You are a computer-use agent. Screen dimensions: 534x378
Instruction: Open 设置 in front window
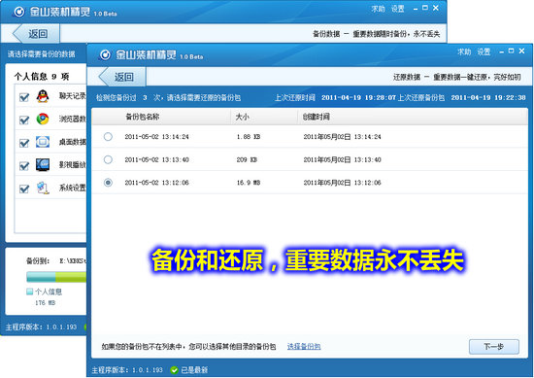pos(484,52)
